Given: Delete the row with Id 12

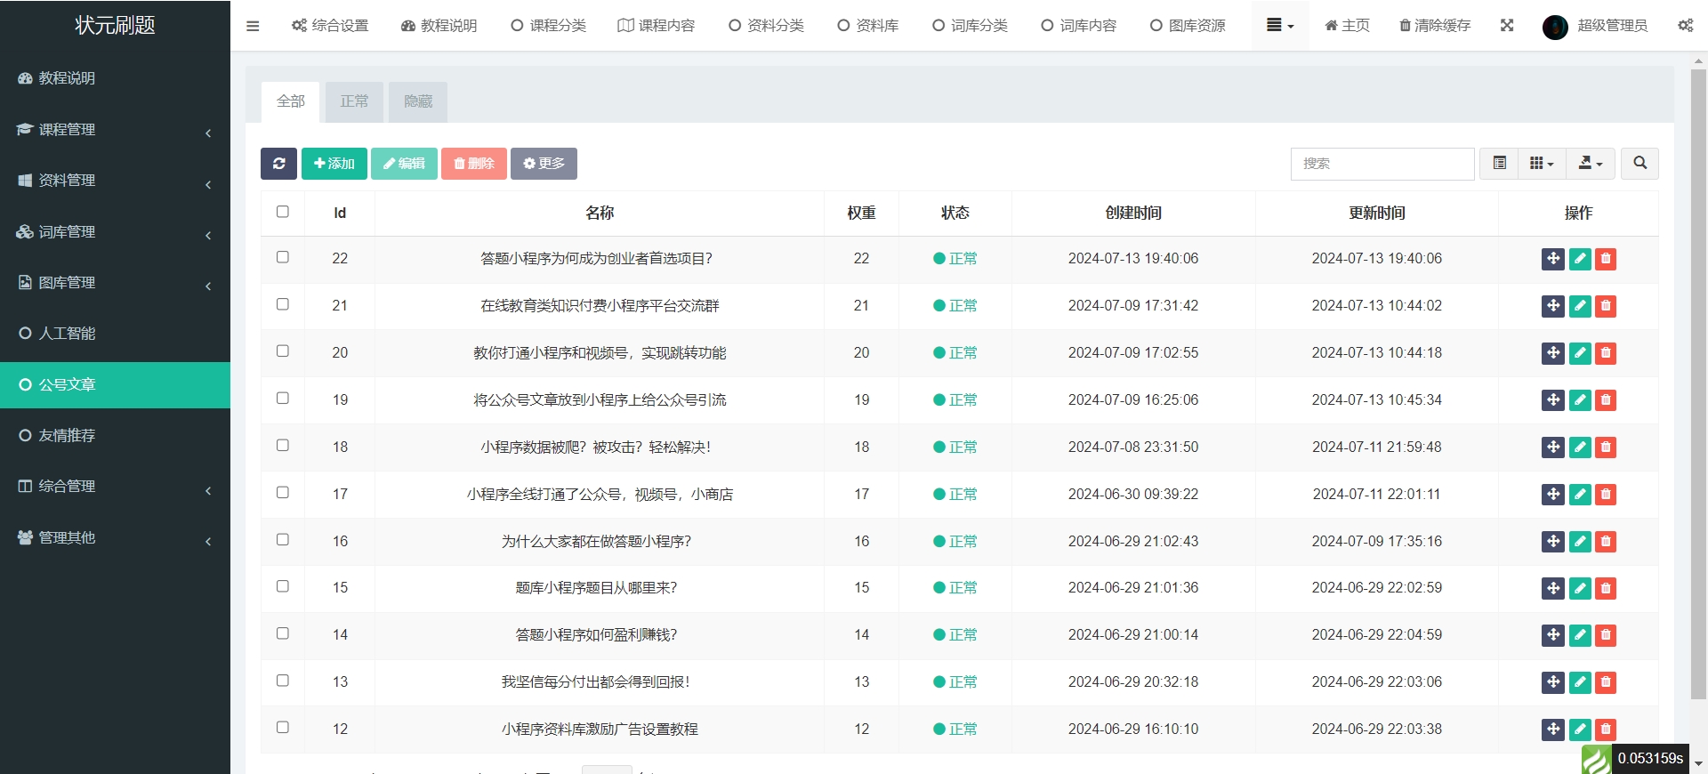Looking at the screenshot, I should click(x=1606, y=730).
